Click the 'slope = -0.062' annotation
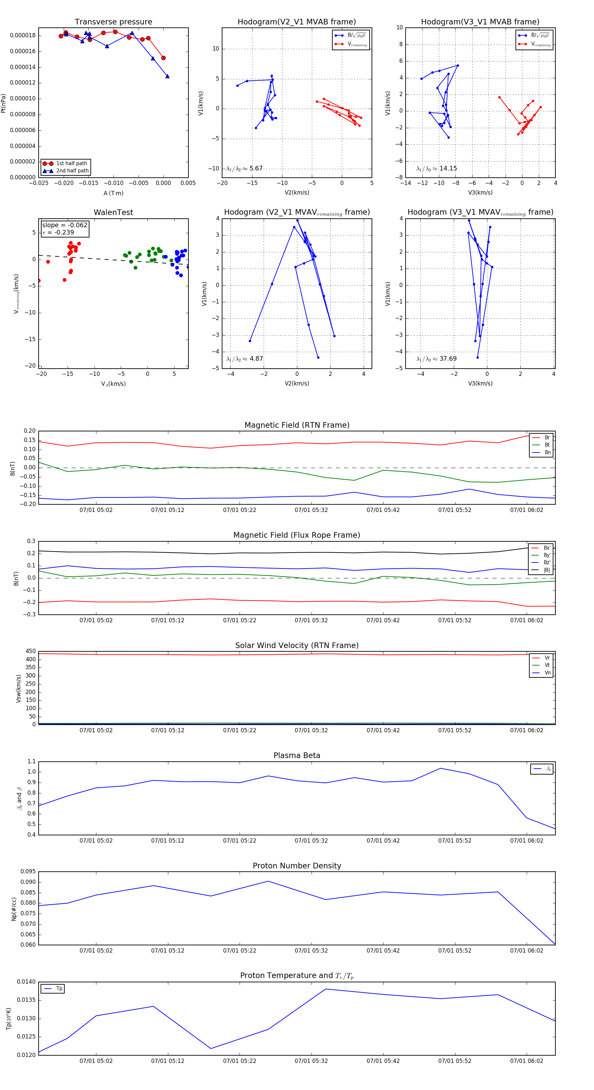This screenshot has width=594, height=1090. click(65, 225)
